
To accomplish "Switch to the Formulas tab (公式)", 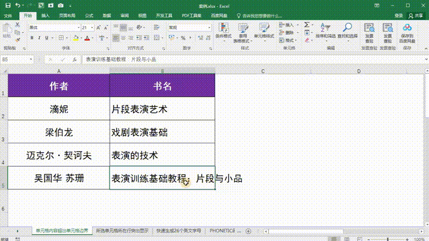I will point(89,16).
